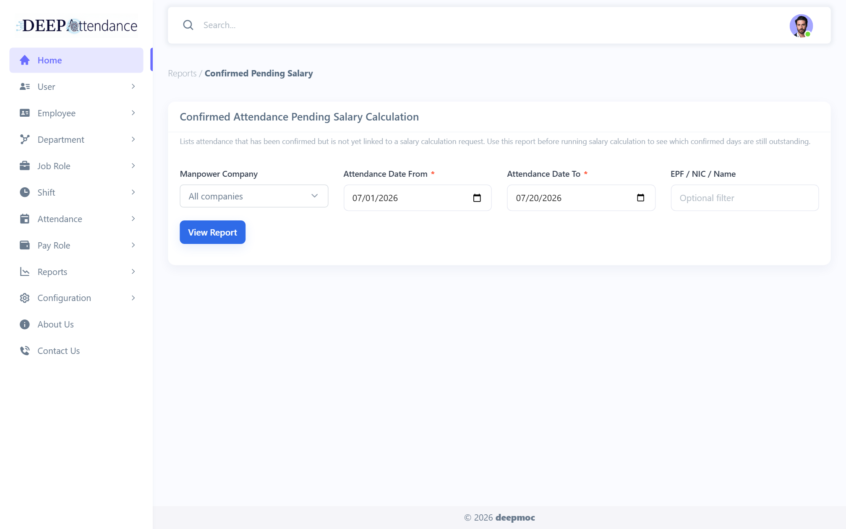
Task: Click the Contact Us phone icon
Action: pyautogui.click(x=25, y=351)
